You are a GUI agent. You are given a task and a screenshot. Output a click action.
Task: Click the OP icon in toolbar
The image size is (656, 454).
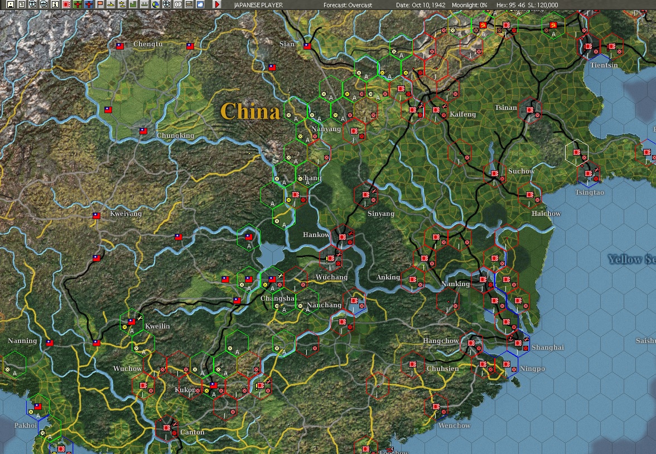tap(178, 4)
